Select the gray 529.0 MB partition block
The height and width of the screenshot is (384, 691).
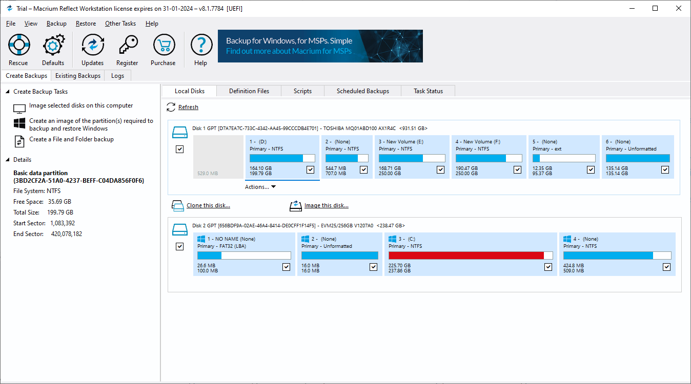(x=218, y=157)
